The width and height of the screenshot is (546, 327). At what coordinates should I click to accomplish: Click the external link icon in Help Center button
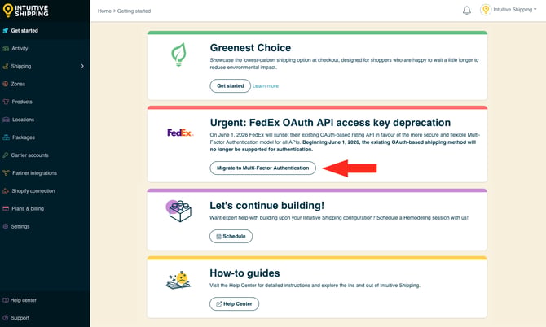click(x=218, y=303)
